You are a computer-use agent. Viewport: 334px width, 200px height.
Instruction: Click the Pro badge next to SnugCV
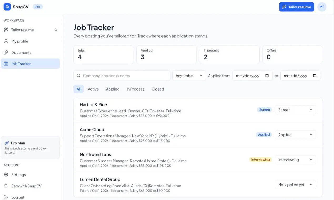click(x=38, y=7)
